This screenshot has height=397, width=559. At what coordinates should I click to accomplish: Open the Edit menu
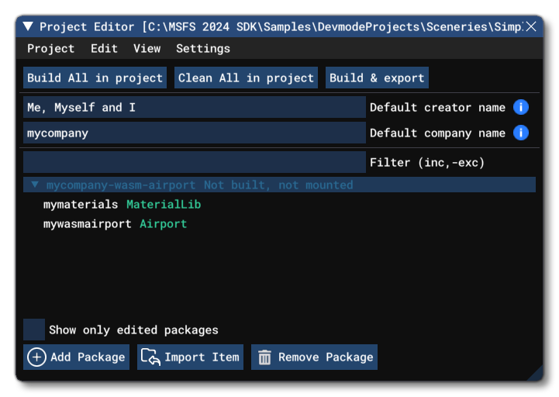tap(104, 48)
